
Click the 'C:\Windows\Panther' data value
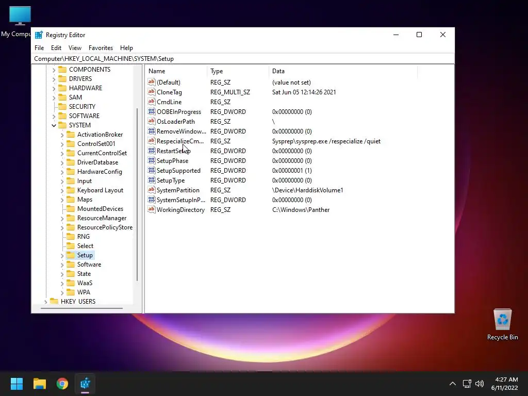tap(301, 210)
